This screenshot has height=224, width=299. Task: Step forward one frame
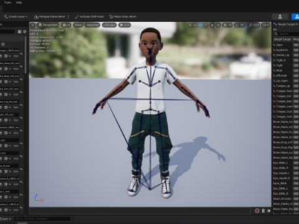pos(269,211)
